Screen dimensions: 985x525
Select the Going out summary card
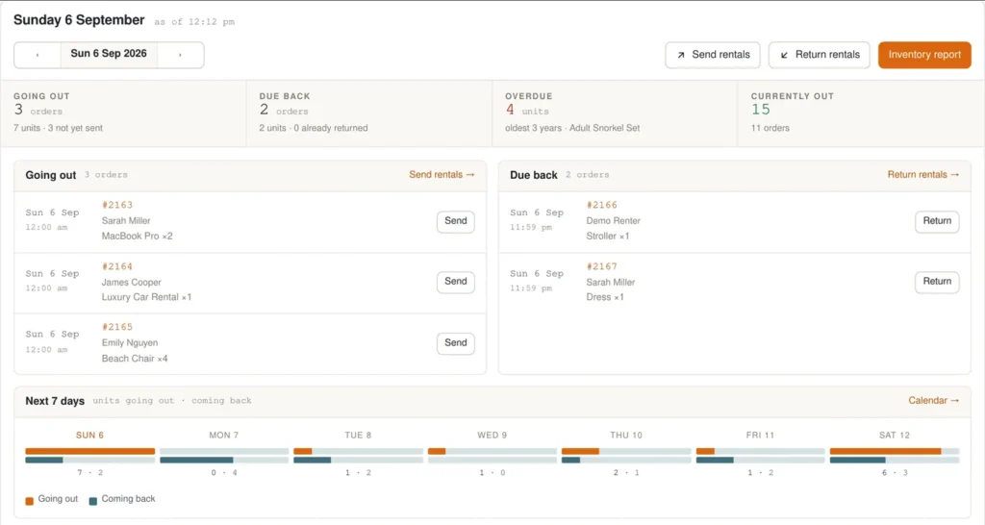click(124, 113)
